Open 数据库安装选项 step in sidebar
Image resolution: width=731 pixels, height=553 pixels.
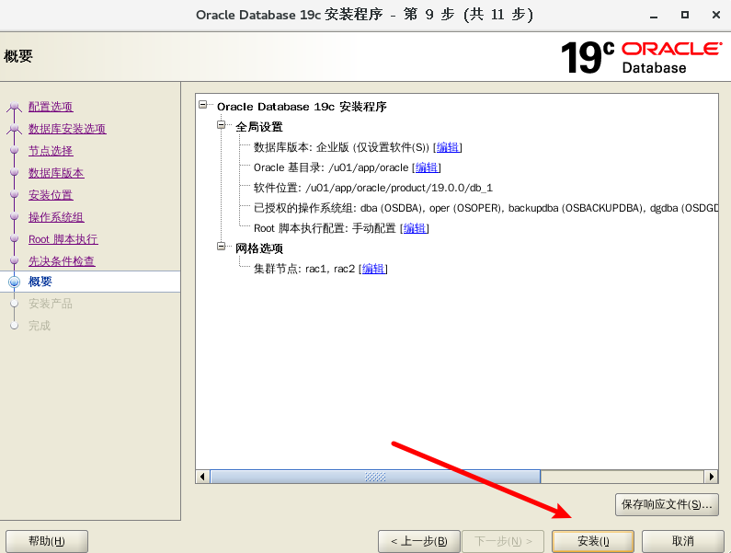67,129
